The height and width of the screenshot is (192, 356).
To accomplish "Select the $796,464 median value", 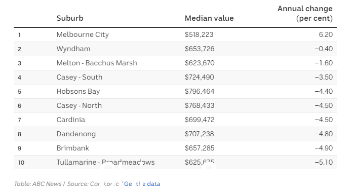I will pos(200,91).
